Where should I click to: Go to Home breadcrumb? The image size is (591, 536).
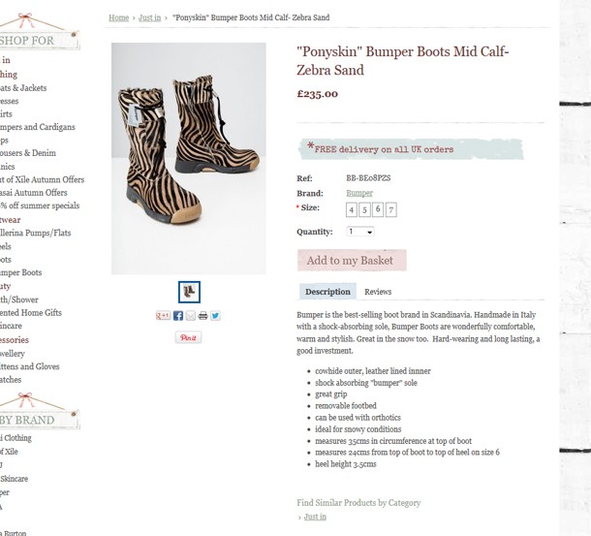(x=119, y=17)
